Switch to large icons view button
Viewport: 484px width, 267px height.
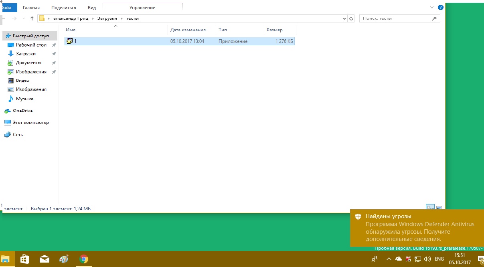pos(439,208)
